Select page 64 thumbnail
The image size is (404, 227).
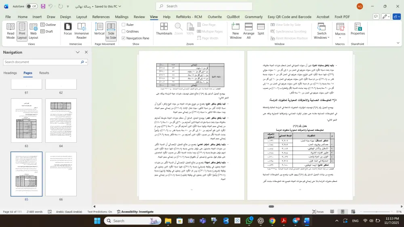pos(61,120)
